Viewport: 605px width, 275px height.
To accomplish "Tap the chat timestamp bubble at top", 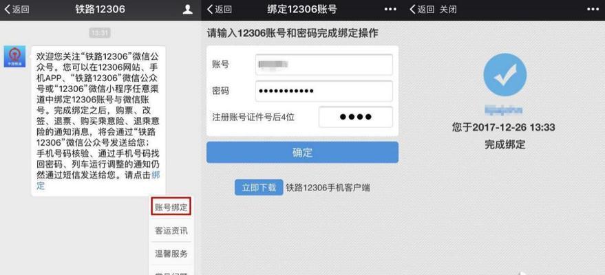I will coord(100,33).
